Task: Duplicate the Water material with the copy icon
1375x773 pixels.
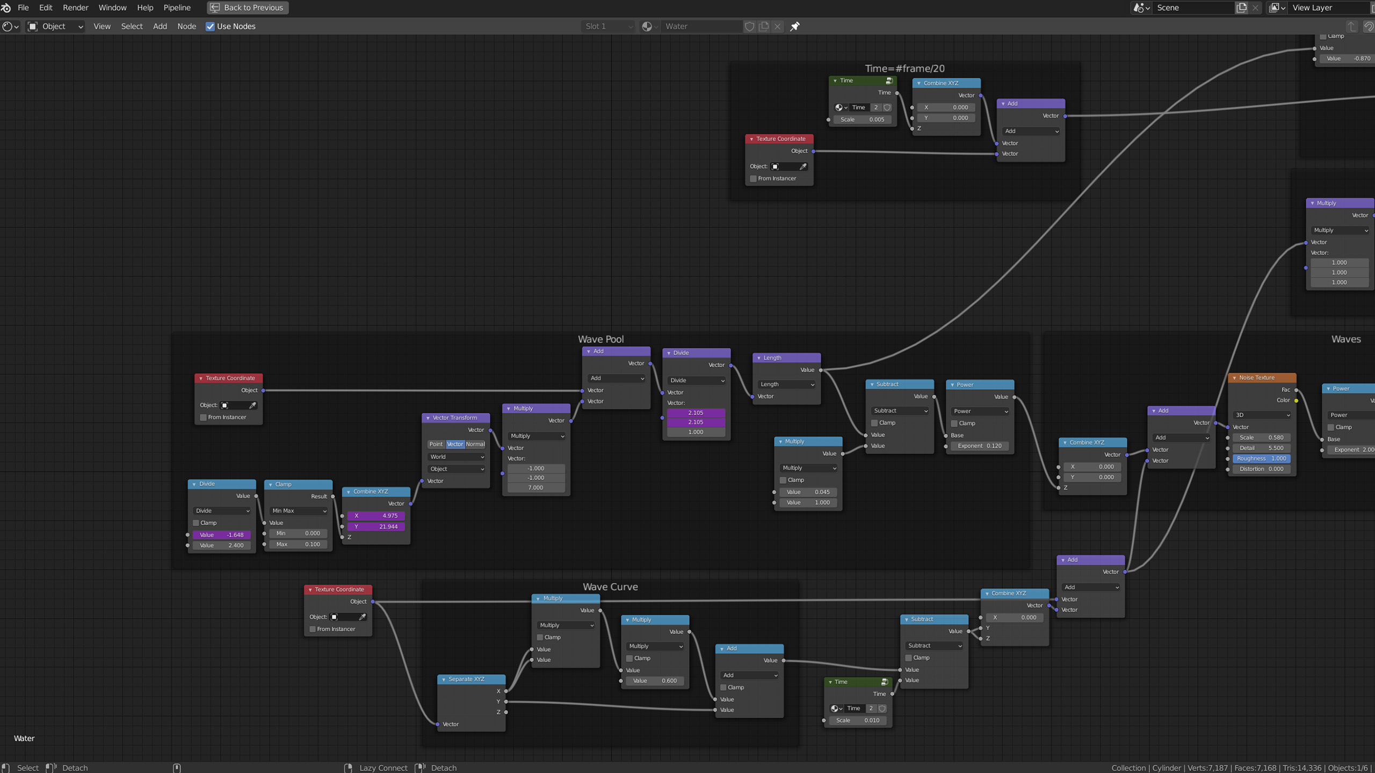Action: (x=764, y=26)
